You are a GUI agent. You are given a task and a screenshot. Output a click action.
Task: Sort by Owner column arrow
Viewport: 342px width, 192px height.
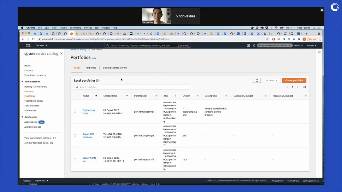pos(198,96)
